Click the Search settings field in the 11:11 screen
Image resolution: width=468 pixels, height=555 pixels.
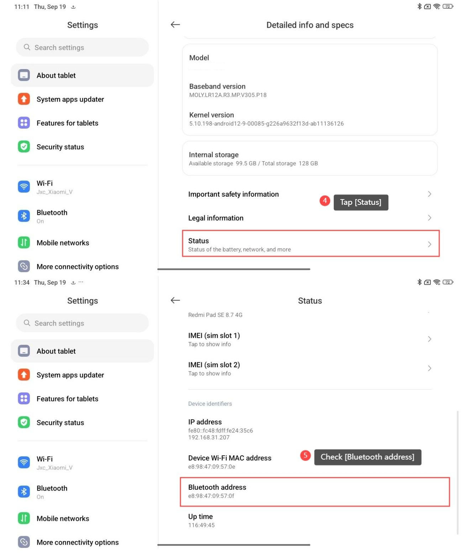click(x=82, y=47)
